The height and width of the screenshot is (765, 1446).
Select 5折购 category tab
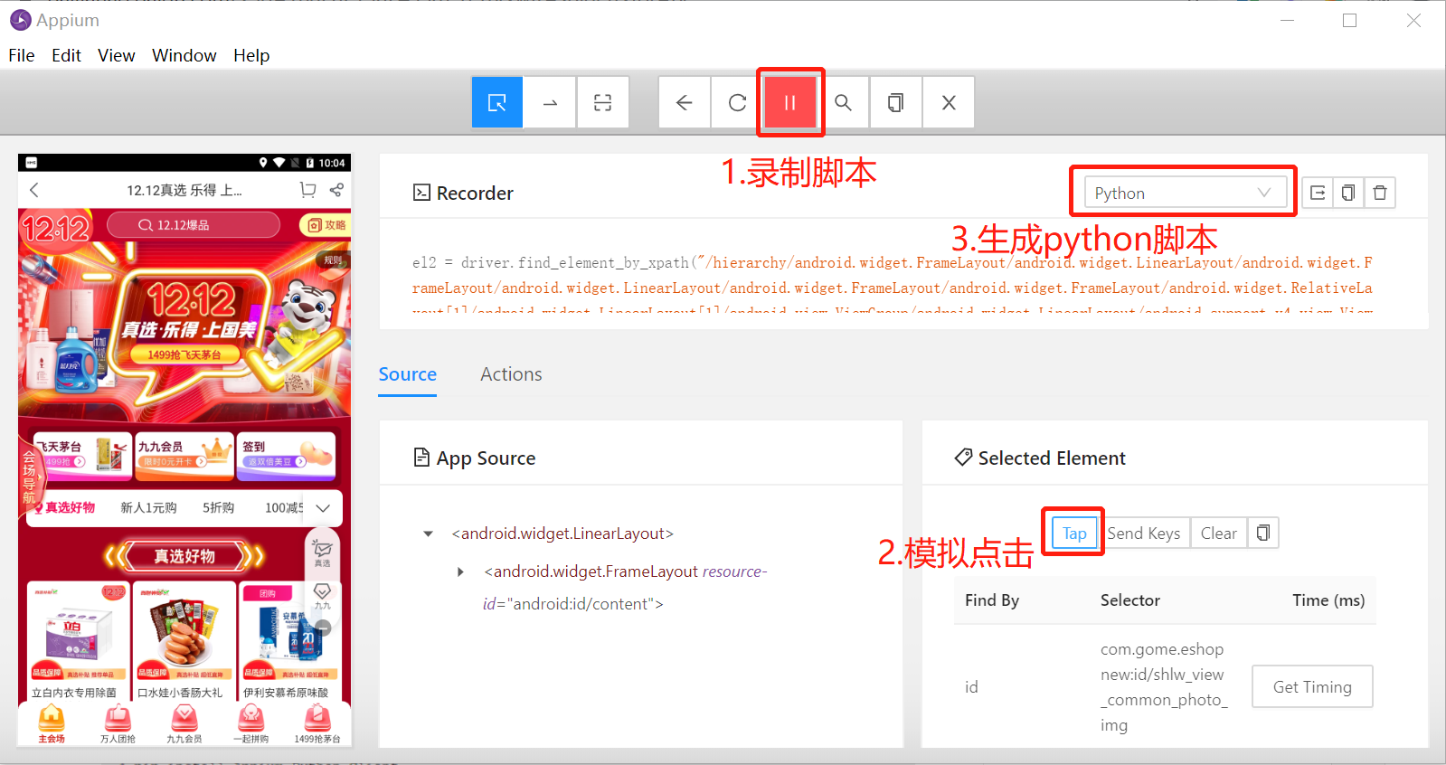coord(218,508)
